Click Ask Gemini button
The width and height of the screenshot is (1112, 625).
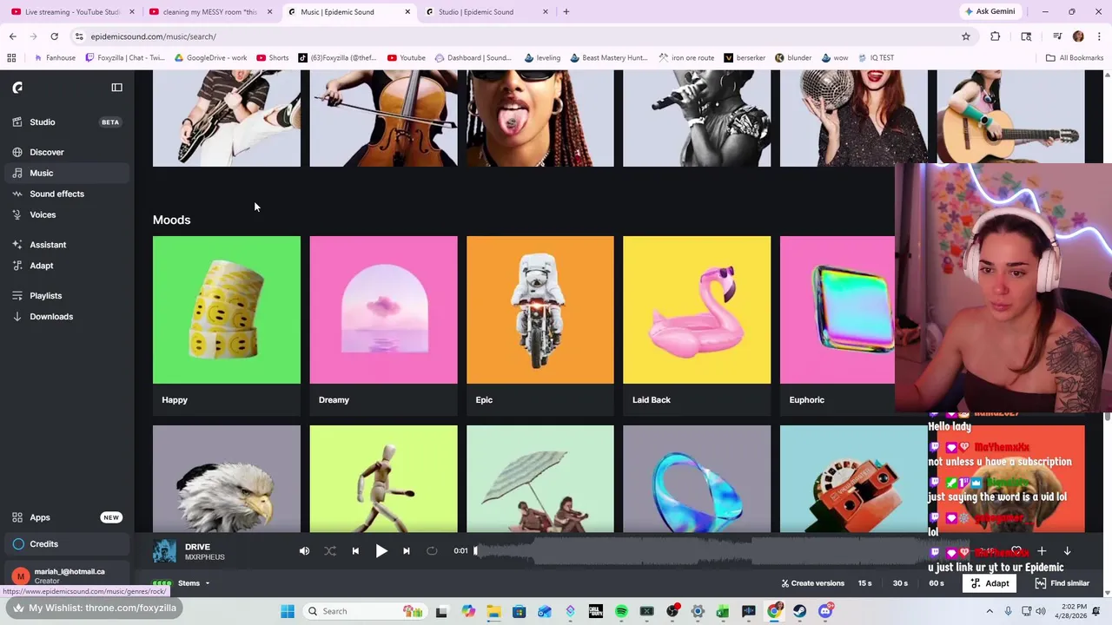click(x=990, y=12)
